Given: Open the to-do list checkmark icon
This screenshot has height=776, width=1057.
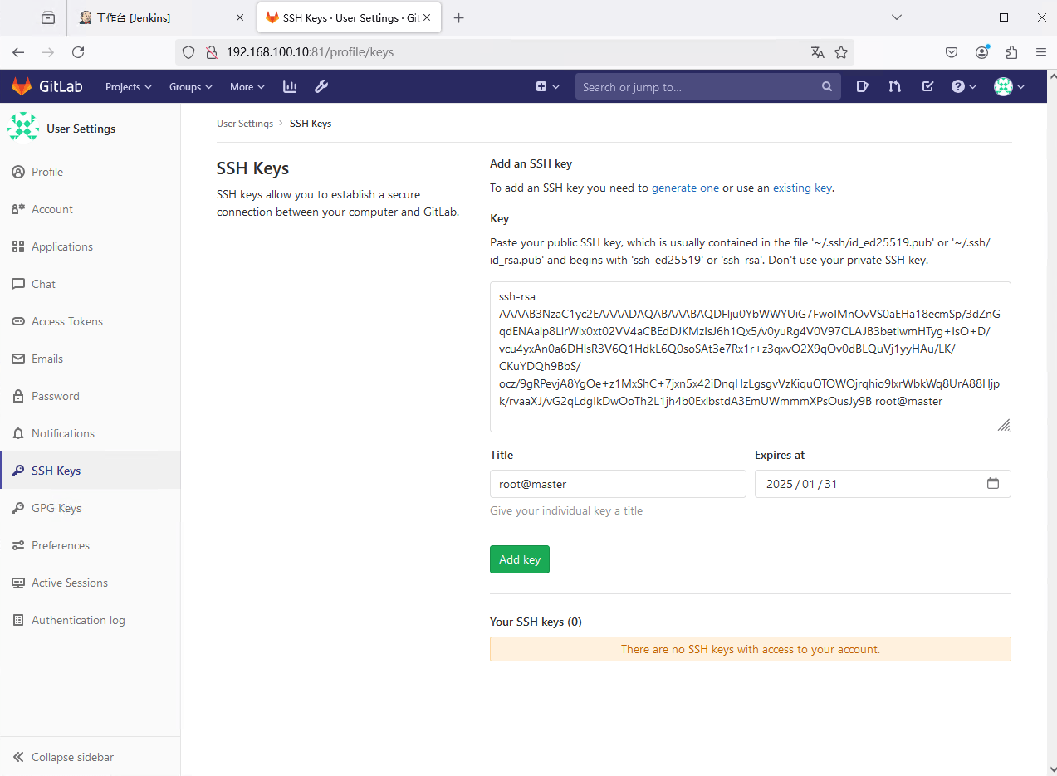Looking at the screenshot, I should pos(927,86).
